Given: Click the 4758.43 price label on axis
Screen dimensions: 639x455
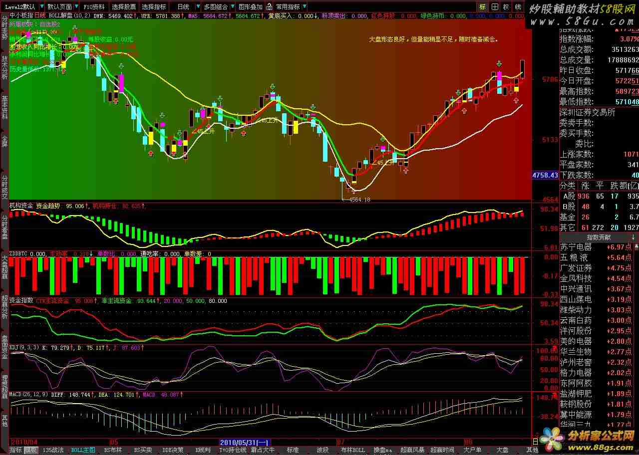Looking at the screenshot, I should tap(545, 175).
